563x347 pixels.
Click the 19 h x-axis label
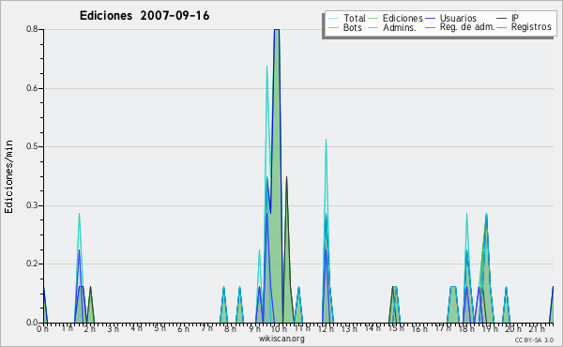(x=490, y=328)
